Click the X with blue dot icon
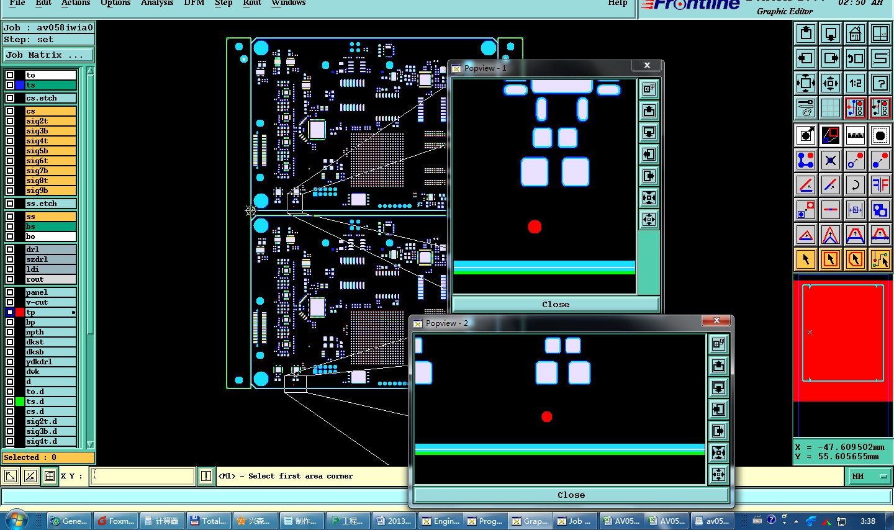Screen dimensions: 894x530 click(x=831, y=160)
